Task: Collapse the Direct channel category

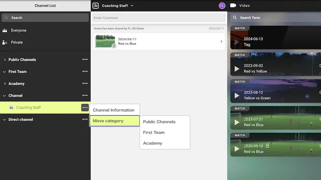Action: click(x=4, y=120)
